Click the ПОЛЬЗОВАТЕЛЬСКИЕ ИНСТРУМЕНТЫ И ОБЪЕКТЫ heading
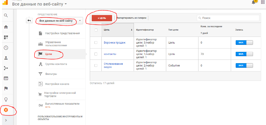The height and width of the screenshot is (125, 266). coord(60,118)
